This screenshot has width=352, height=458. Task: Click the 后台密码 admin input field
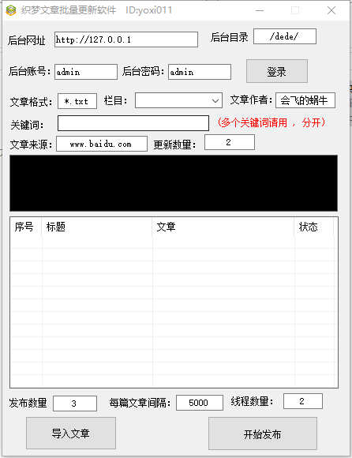(200, 72)
